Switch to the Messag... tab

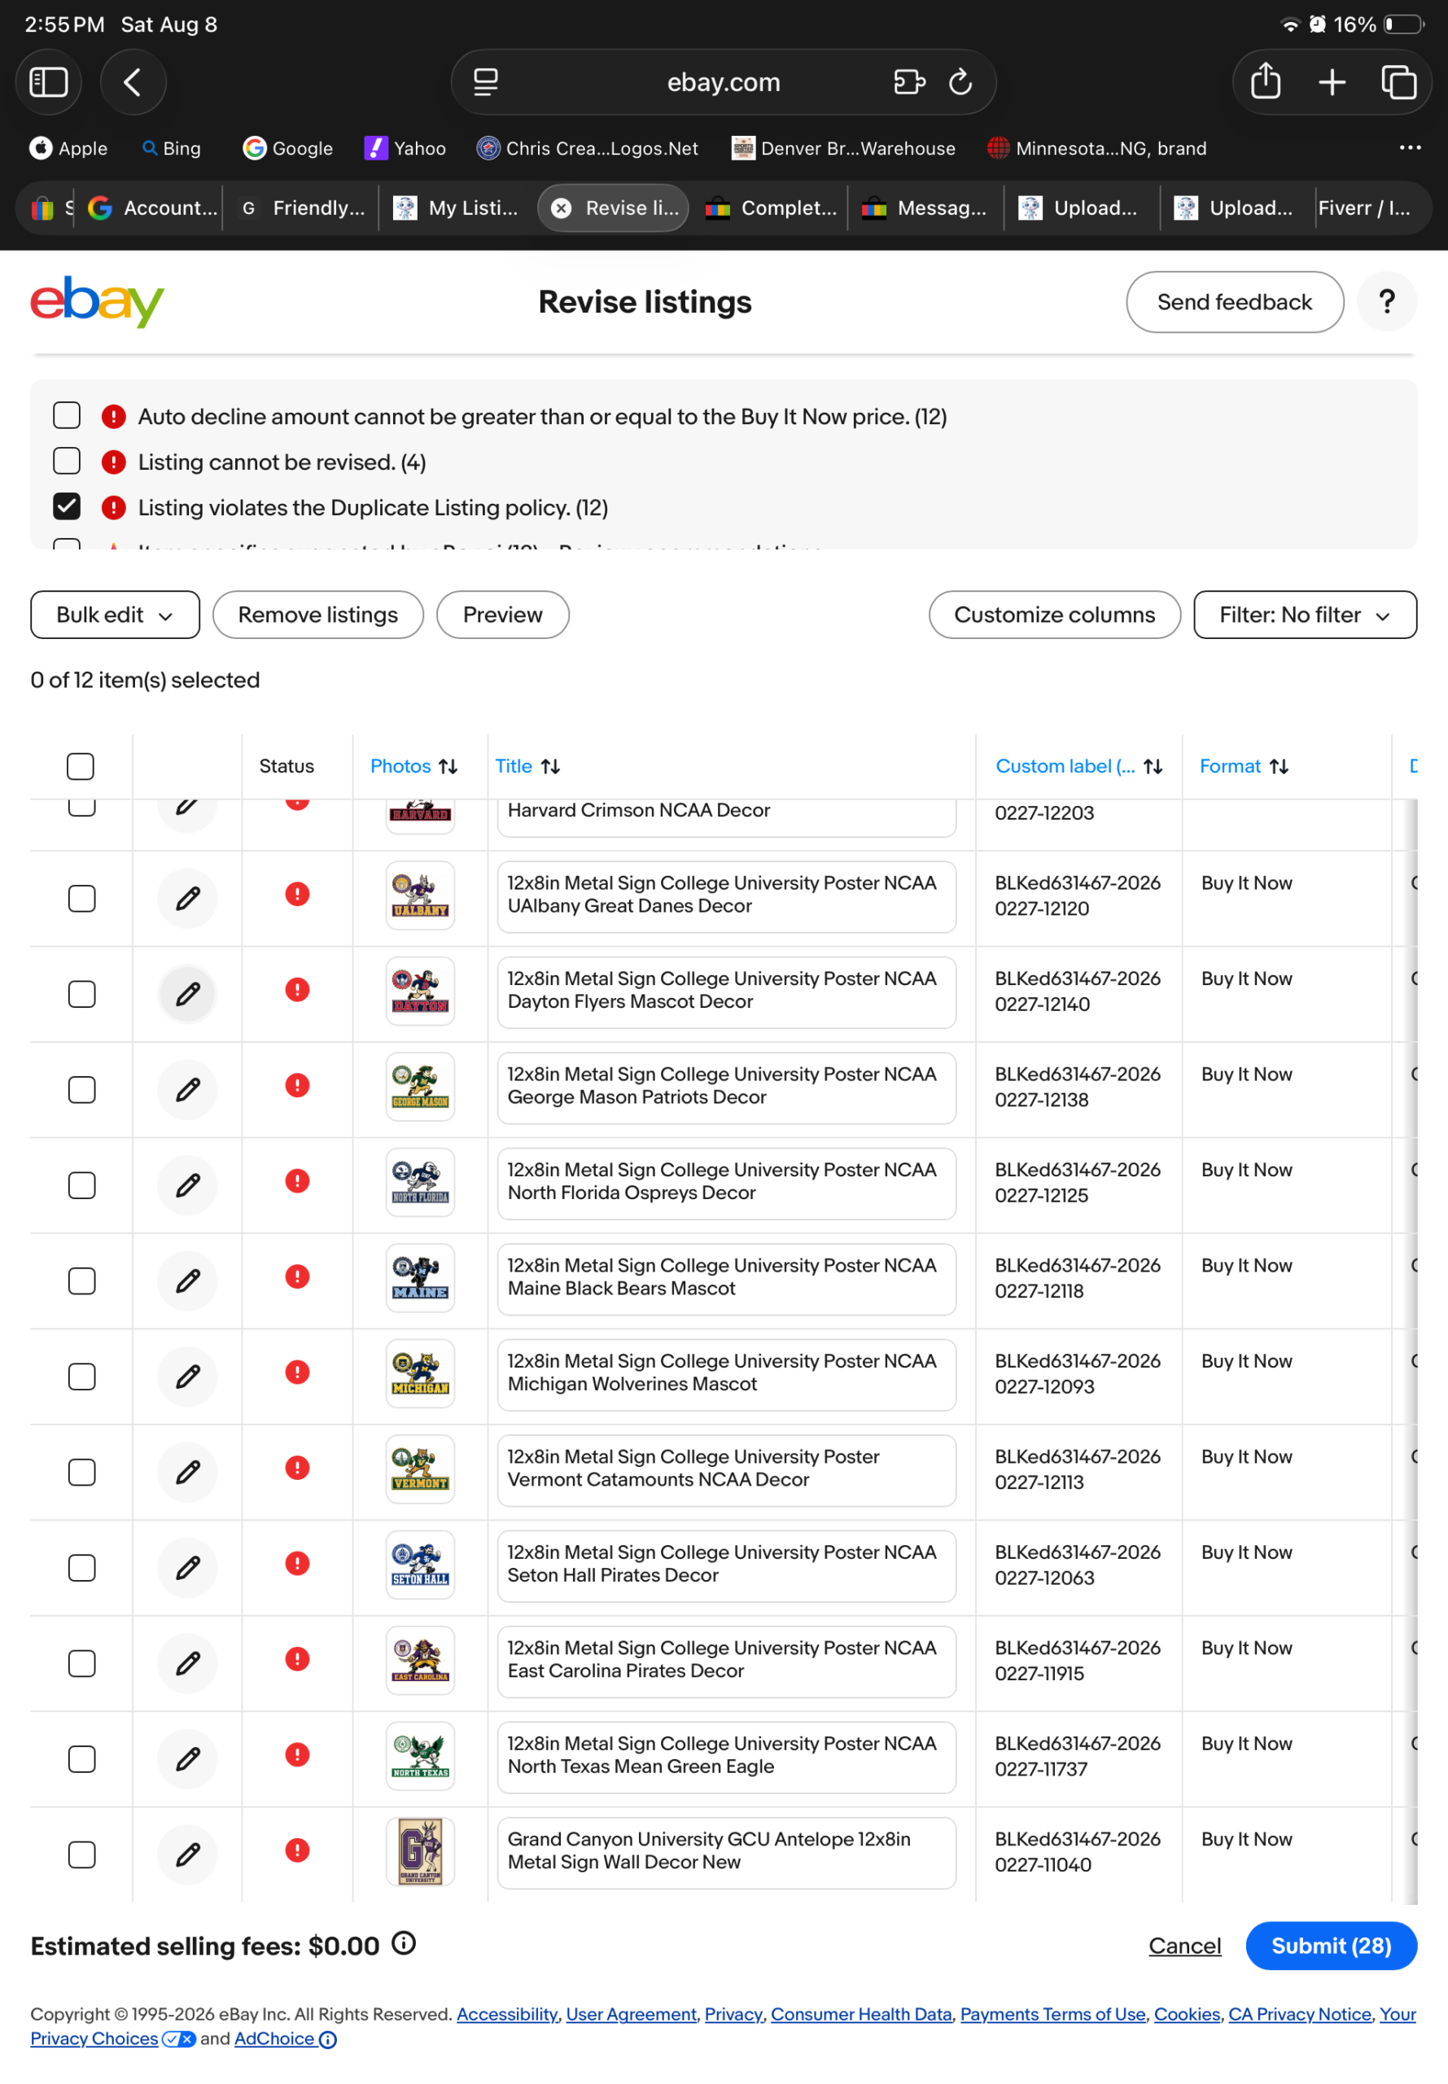[x=925, y=208]
